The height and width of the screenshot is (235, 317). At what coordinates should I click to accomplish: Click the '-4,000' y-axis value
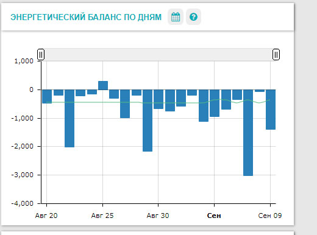coord(22,203)
